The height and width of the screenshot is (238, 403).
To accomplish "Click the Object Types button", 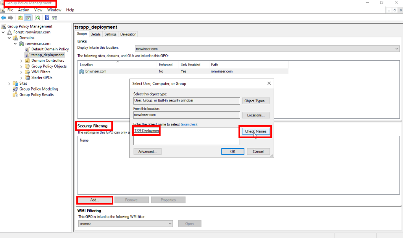I will click(256, 101).
